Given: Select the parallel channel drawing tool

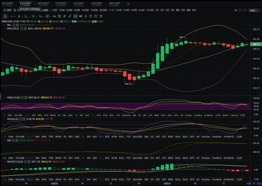Looking at the screenshot, I should [19, 16].
